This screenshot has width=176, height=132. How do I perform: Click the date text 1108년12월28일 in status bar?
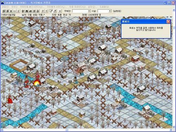8,15
